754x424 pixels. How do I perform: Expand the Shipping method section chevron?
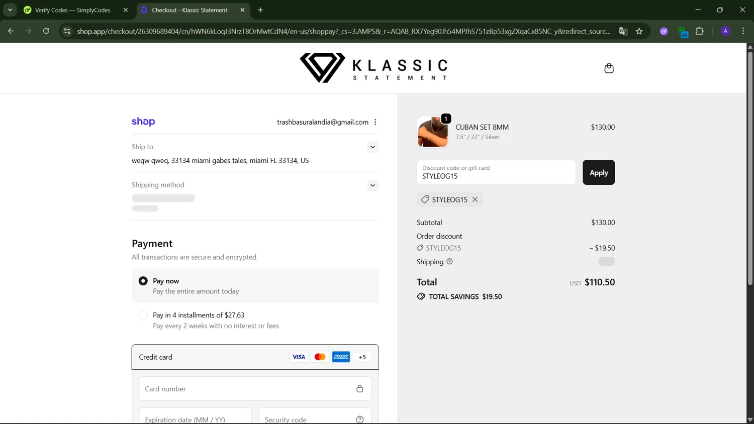pos(372,185)
